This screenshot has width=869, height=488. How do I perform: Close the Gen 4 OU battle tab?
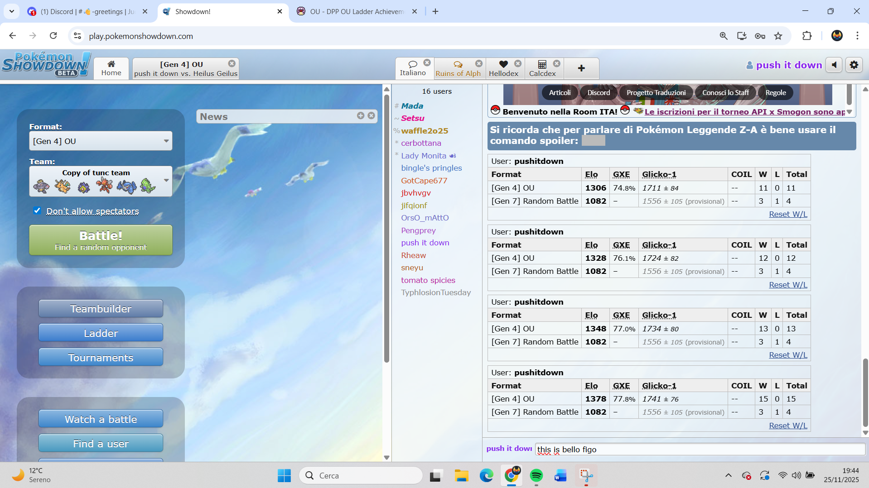(232, 63)
